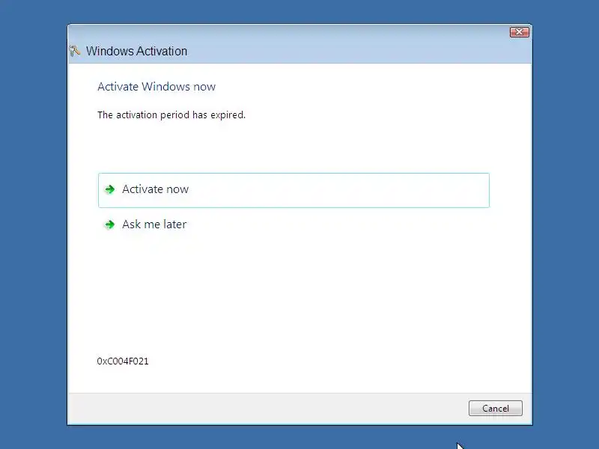Viewport: 599px width, 449px height.
Task: Click the Windows Activation title text
Action: pos(136,51)
